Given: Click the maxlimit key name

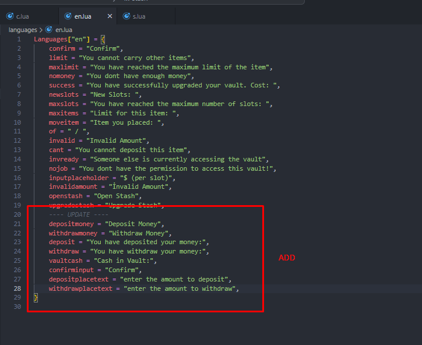Looking at the screenshot, I should 64,67.
